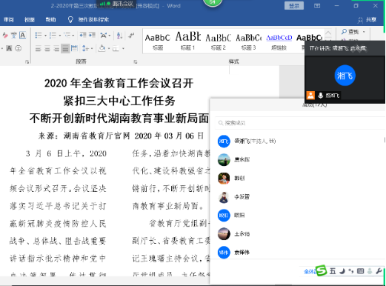Toggle justified alignment
This screenshot has width=386, height=286.
65,48
